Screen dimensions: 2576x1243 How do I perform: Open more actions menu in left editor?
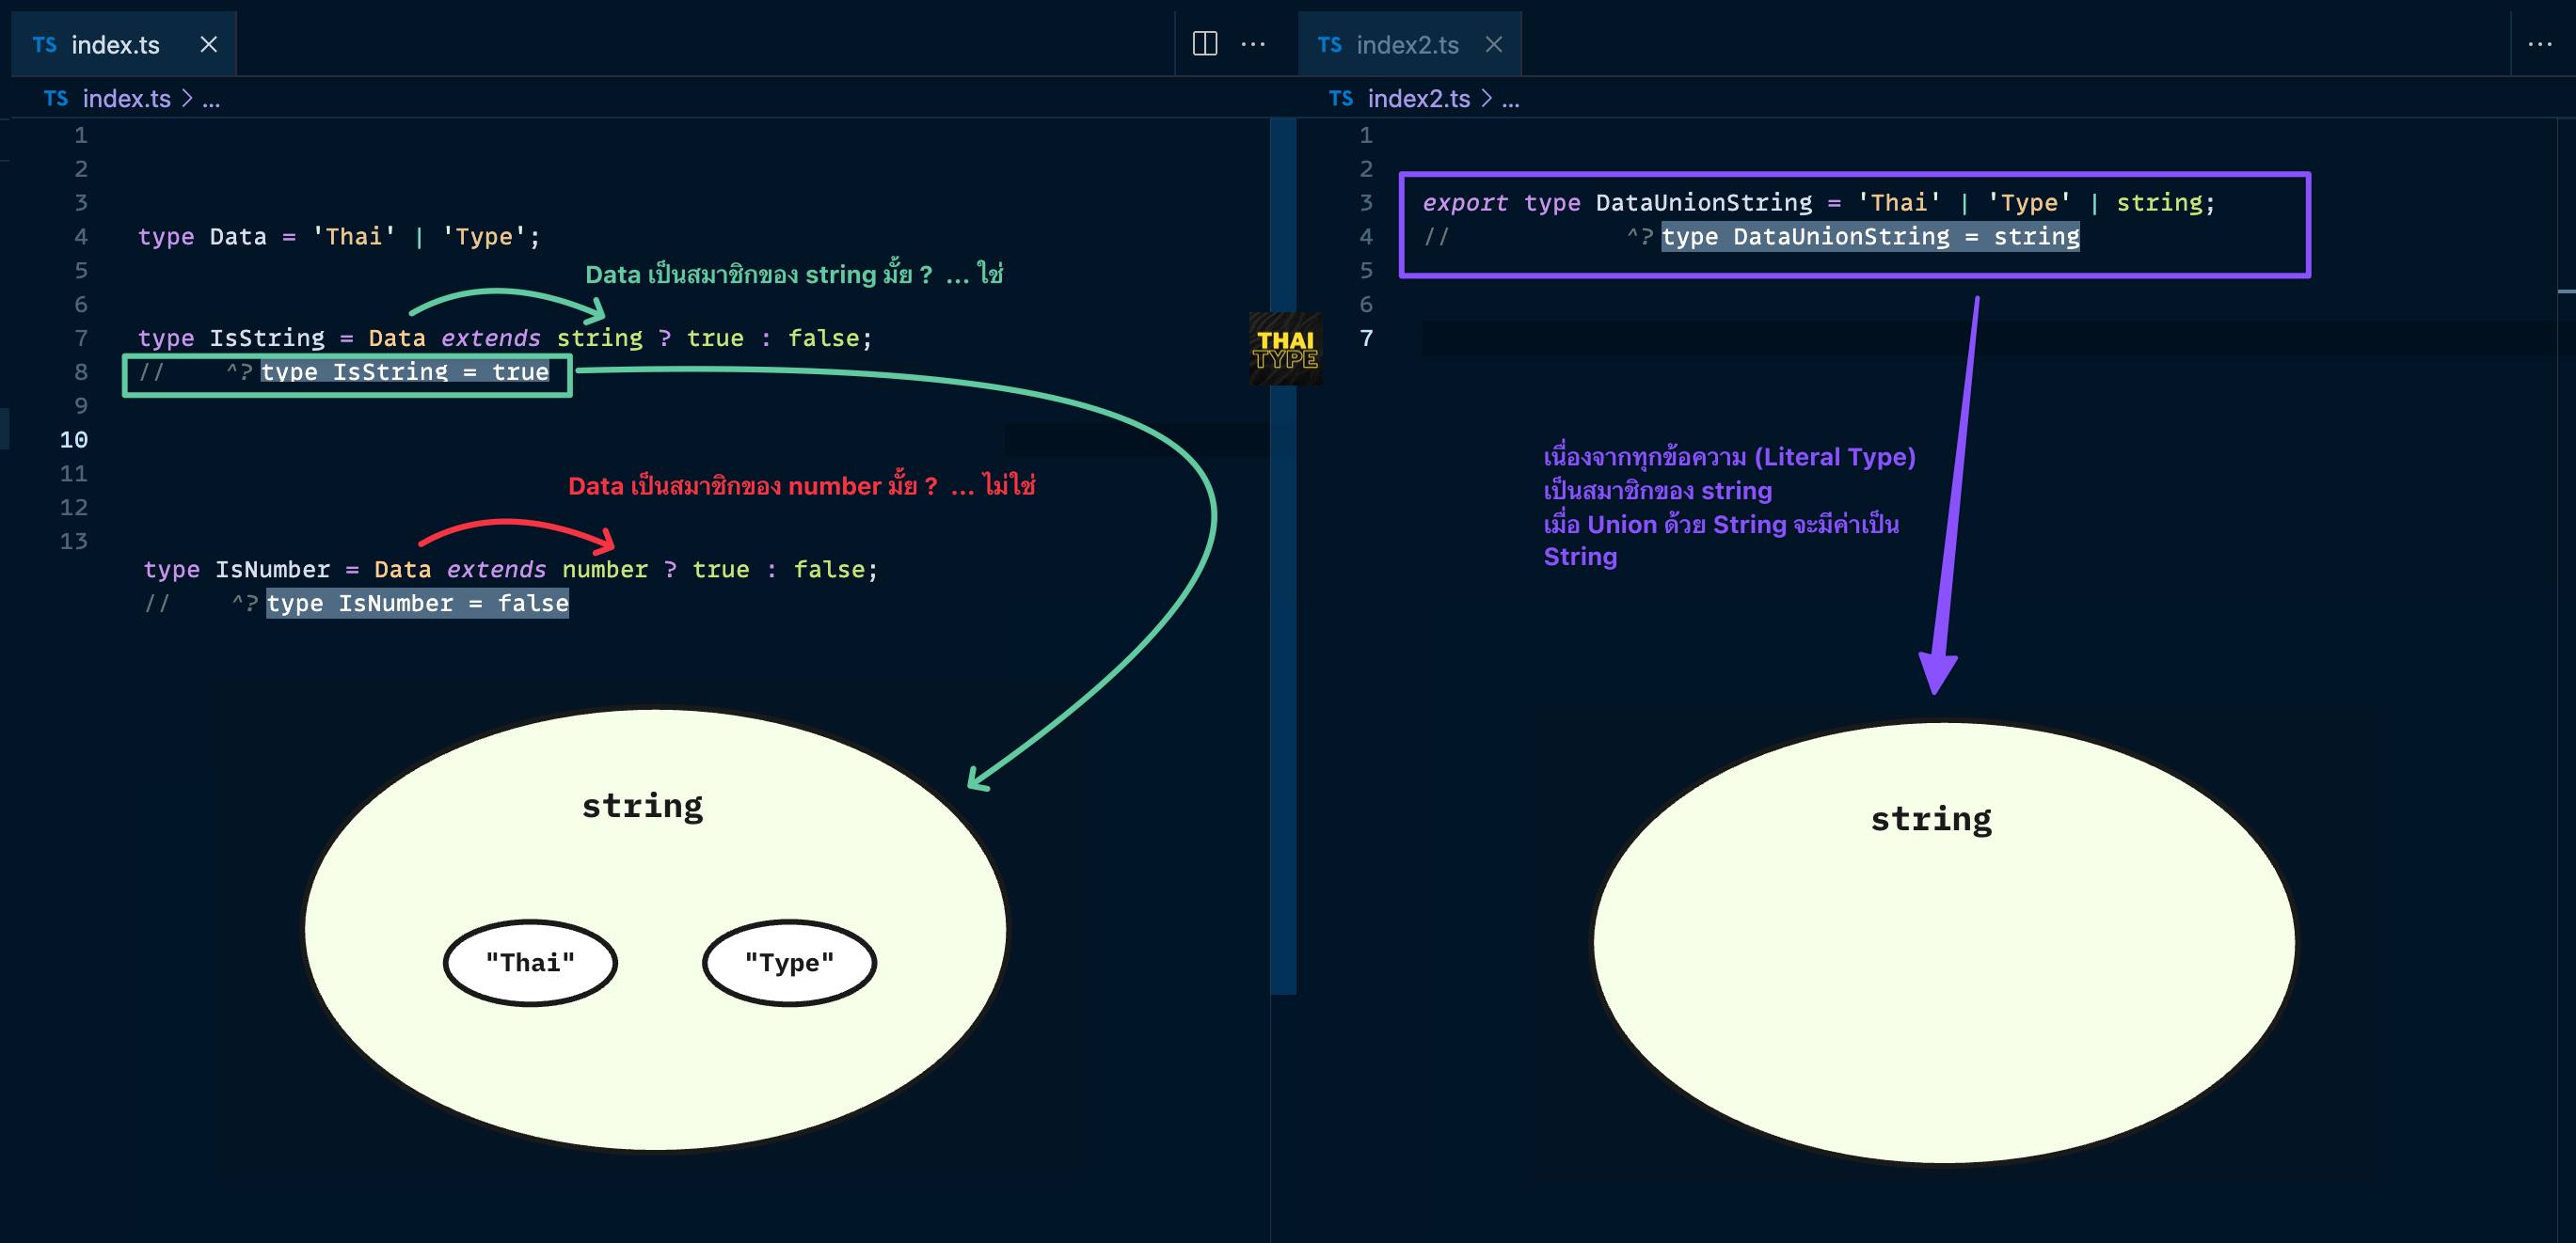[x=1253, y=43]
